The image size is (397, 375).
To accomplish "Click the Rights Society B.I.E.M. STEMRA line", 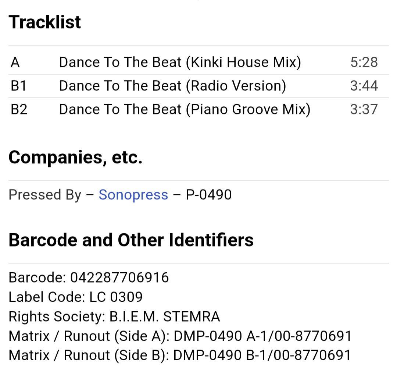I will click(x=114, y=317).
